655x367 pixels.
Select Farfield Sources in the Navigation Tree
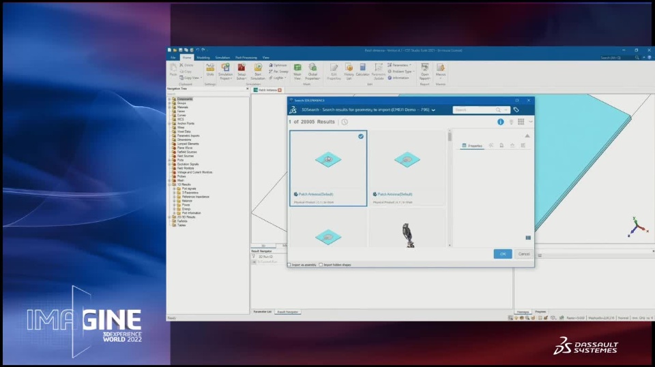(187, 152)
